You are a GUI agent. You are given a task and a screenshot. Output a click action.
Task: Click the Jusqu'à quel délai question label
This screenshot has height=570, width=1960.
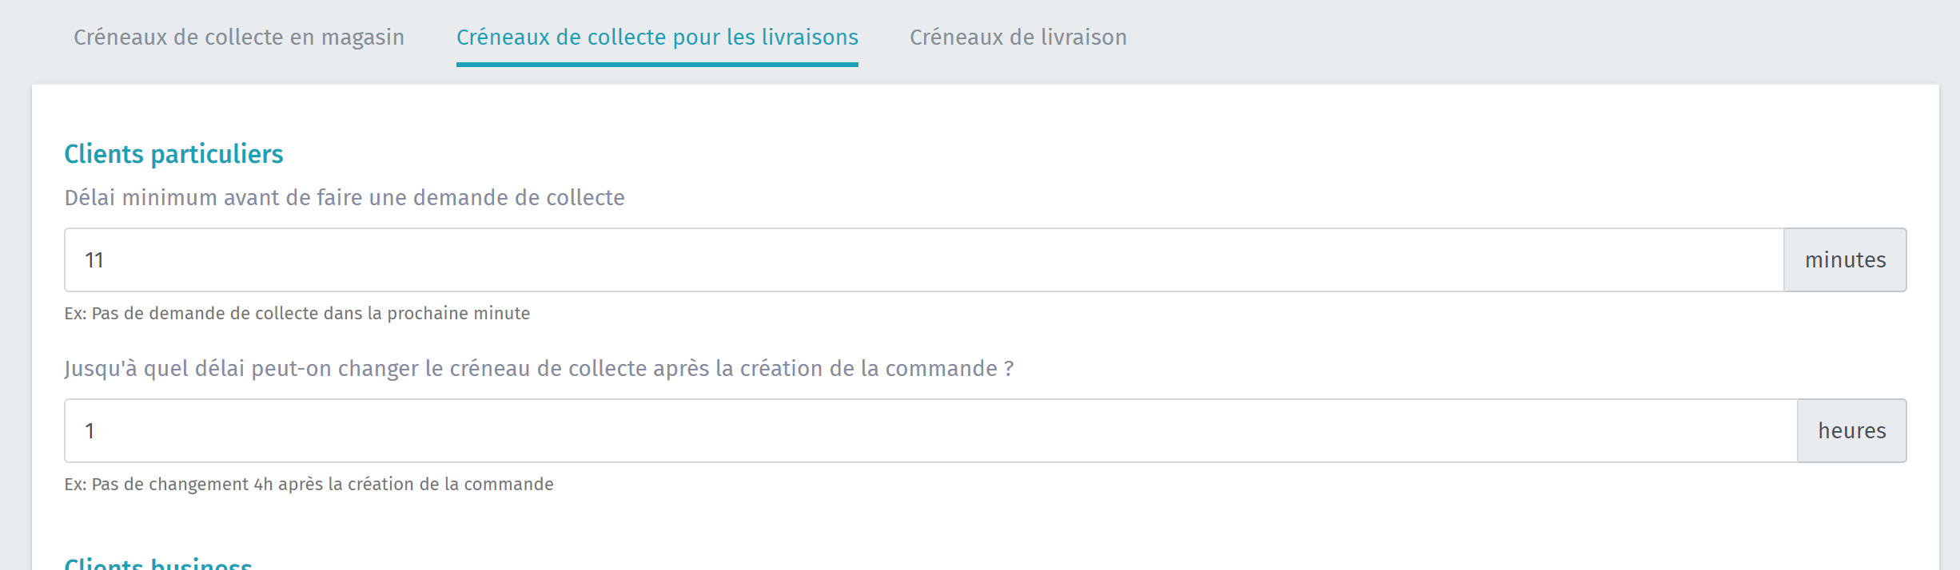(x=539, y=369)
